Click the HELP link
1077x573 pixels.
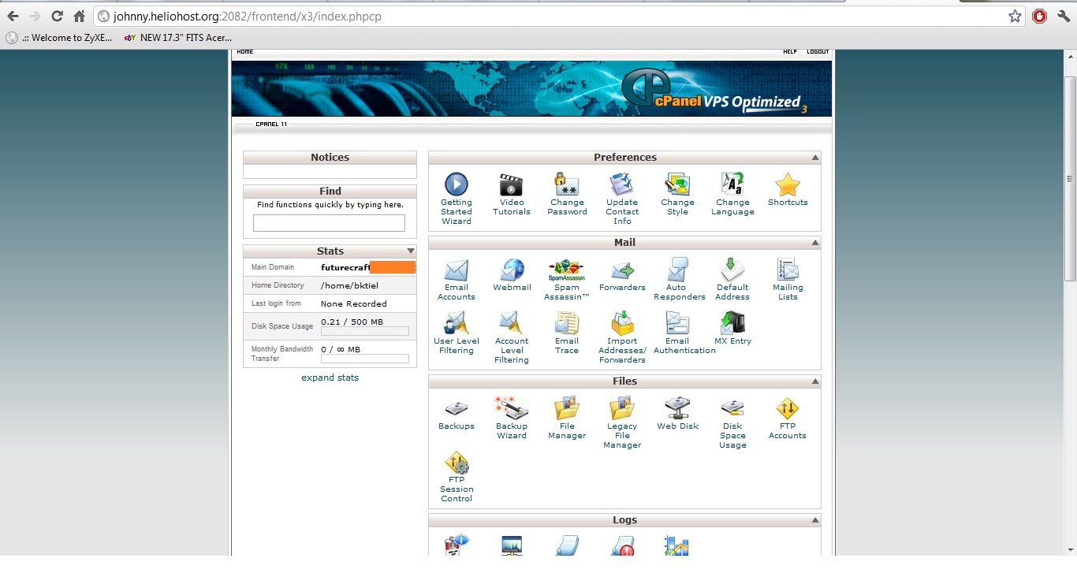pos(790,52)
